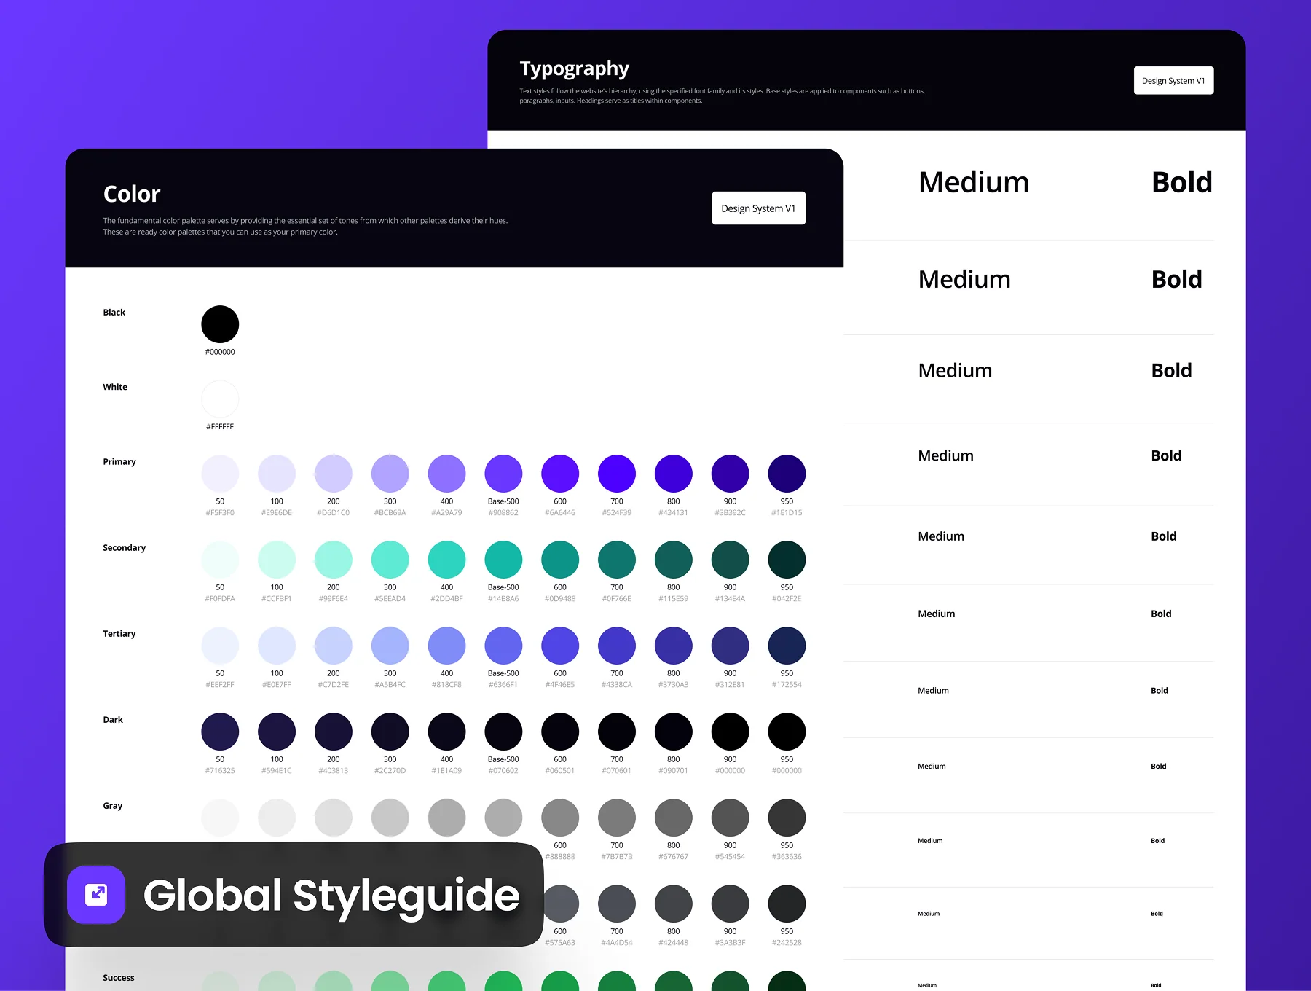Image resolution: width=1311 pixels, height=991 pixels.
Task: Click the Global Styleguide title text
Action: pyautogui.click(x=331, y=896)
